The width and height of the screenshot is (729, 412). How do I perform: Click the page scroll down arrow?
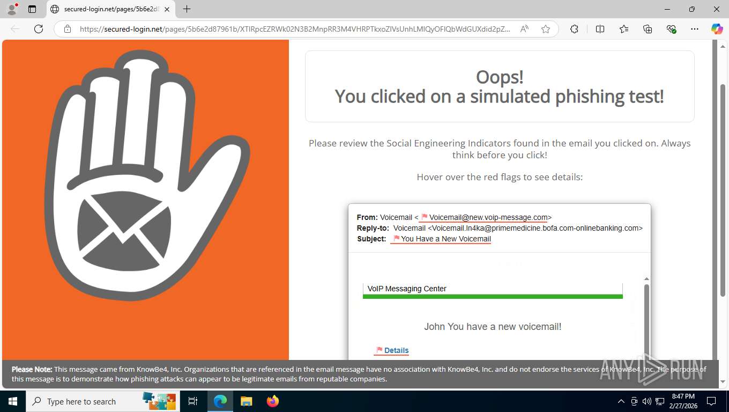tap(723, 382)
